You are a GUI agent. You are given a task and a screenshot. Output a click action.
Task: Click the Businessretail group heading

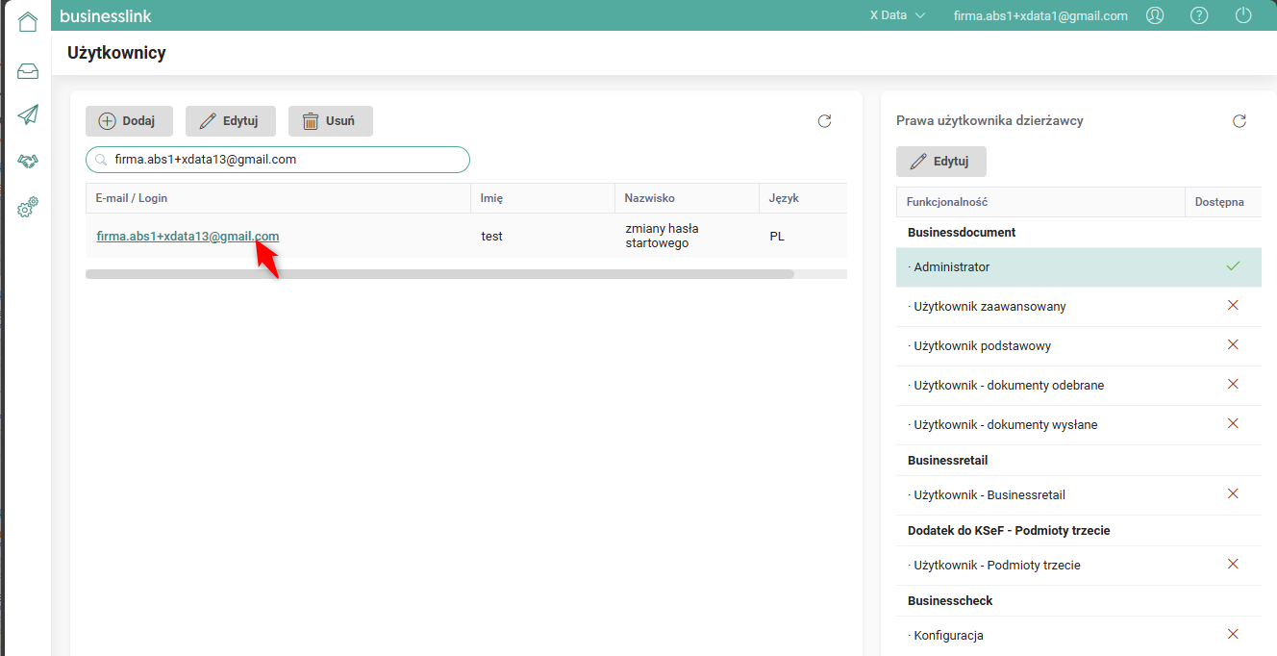(x=947, y=461)
